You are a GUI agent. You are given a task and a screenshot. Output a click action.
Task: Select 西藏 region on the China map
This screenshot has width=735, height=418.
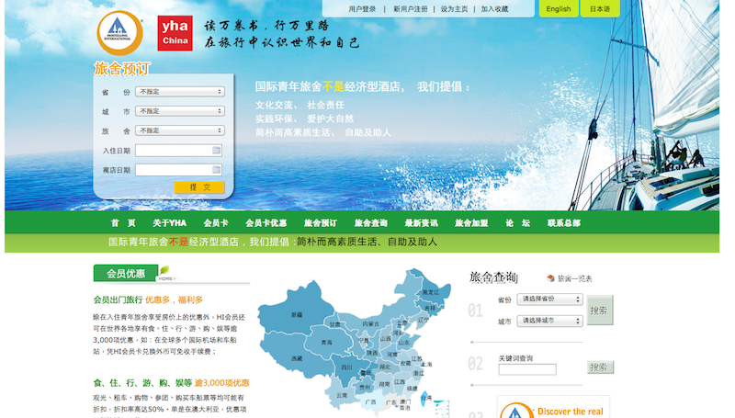(297, 358)
